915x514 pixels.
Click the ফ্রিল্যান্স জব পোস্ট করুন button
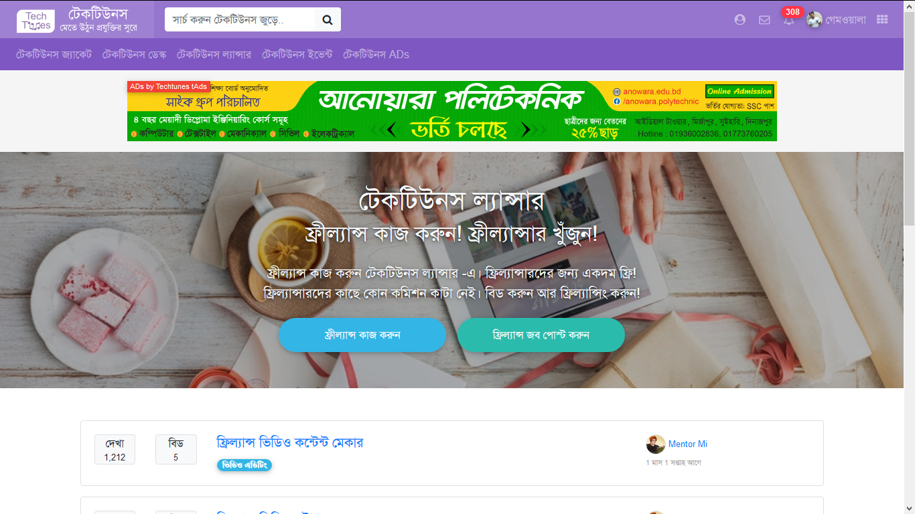541,335
